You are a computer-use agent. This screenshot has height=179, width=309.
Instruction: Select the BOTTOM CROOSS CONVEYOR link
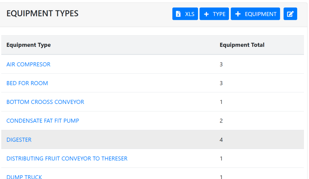pos(45,102)
